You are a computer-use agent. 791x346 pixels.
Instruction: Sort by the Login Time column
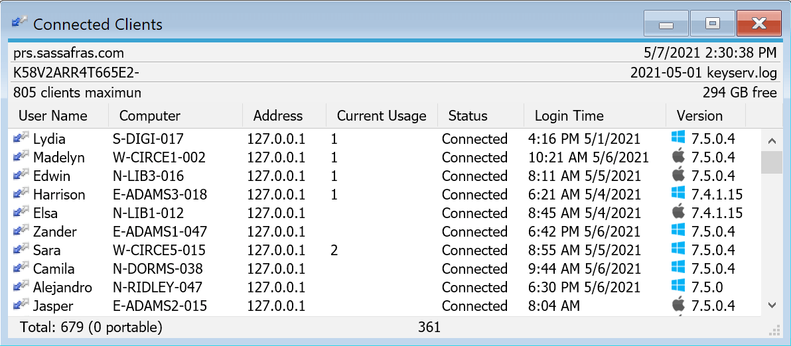[x=569, y=115]
